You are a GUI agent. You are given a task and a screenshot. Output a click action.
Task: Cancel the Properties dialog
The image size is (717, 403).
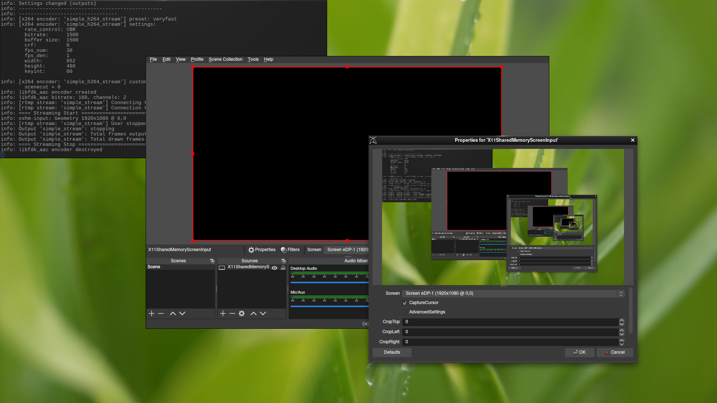tap(615, 352)
